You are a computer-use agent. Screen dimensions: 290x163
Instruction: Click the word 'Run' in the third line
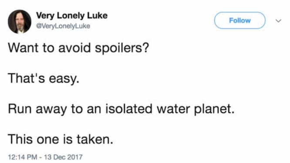click(x=20, y=109)
